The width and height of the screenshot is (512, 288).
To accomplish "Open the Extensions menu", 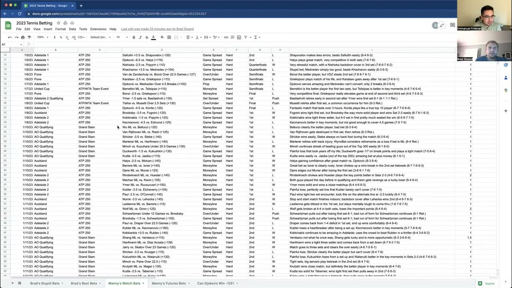I will (x=98, y=29).
